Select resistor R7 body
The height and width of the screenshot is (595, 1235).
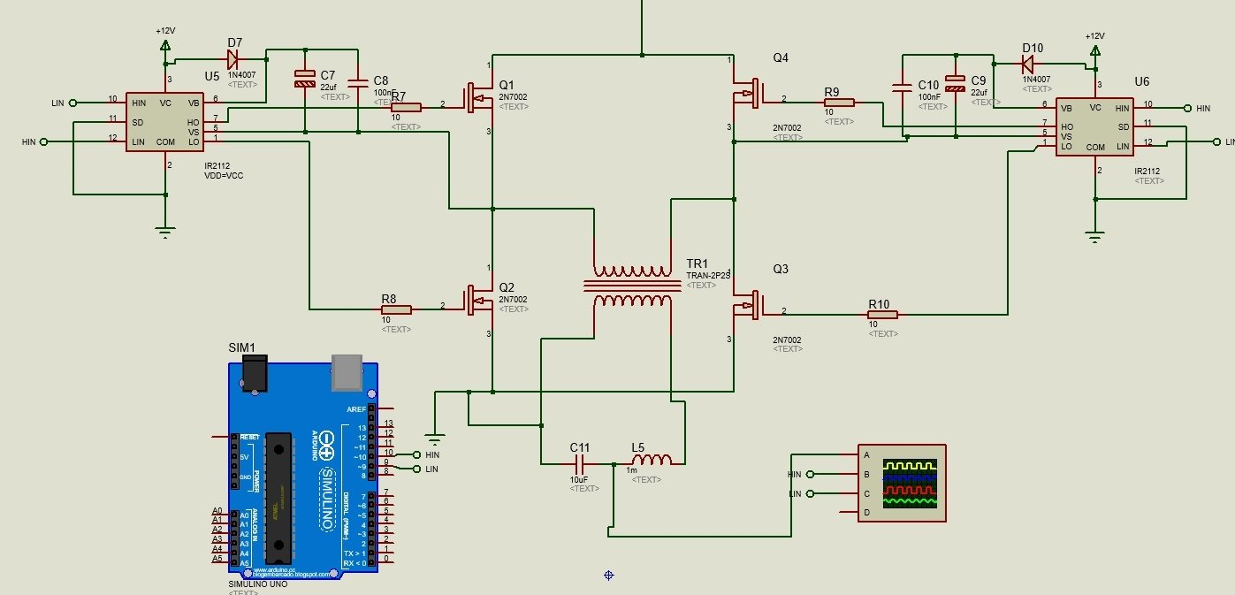406,106
